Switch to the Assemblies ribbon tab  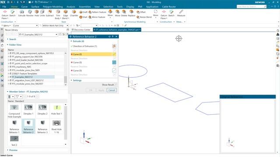84,7
